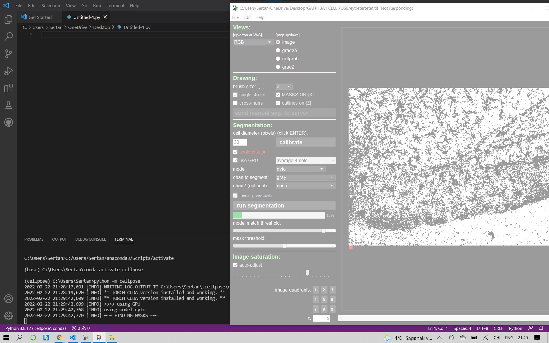
Task: Switch to the OUTPUT tab
Action: pyautogui.click(x=59, y=239)
